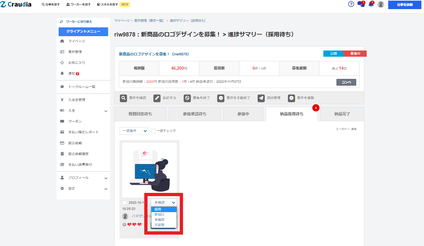424x246 pixels.
Task: Click the user avatar icon in header
Action: tap(381, 5)
